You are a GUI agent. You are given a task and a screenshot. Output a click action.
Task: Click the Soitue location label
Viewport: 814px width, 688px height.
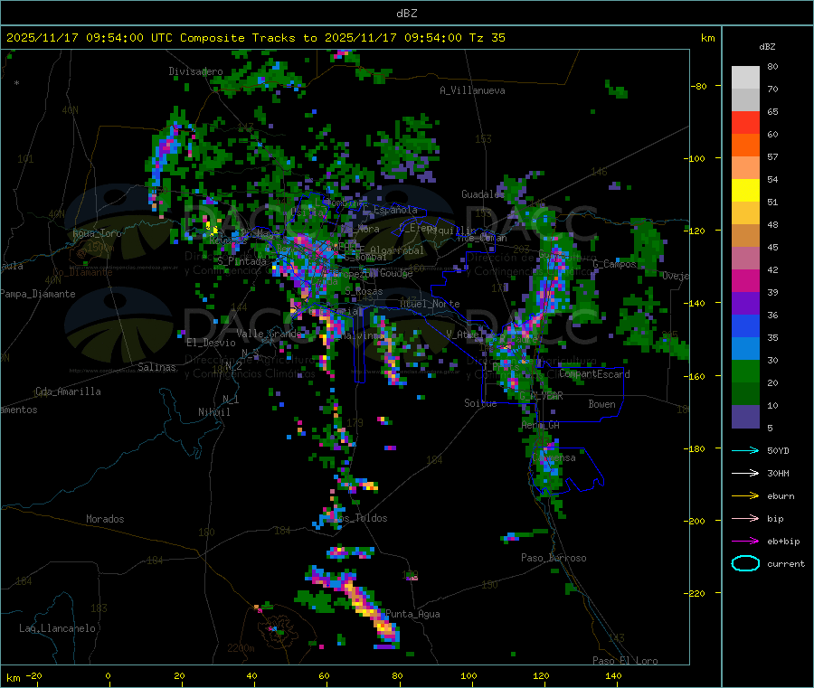[480, 403]
